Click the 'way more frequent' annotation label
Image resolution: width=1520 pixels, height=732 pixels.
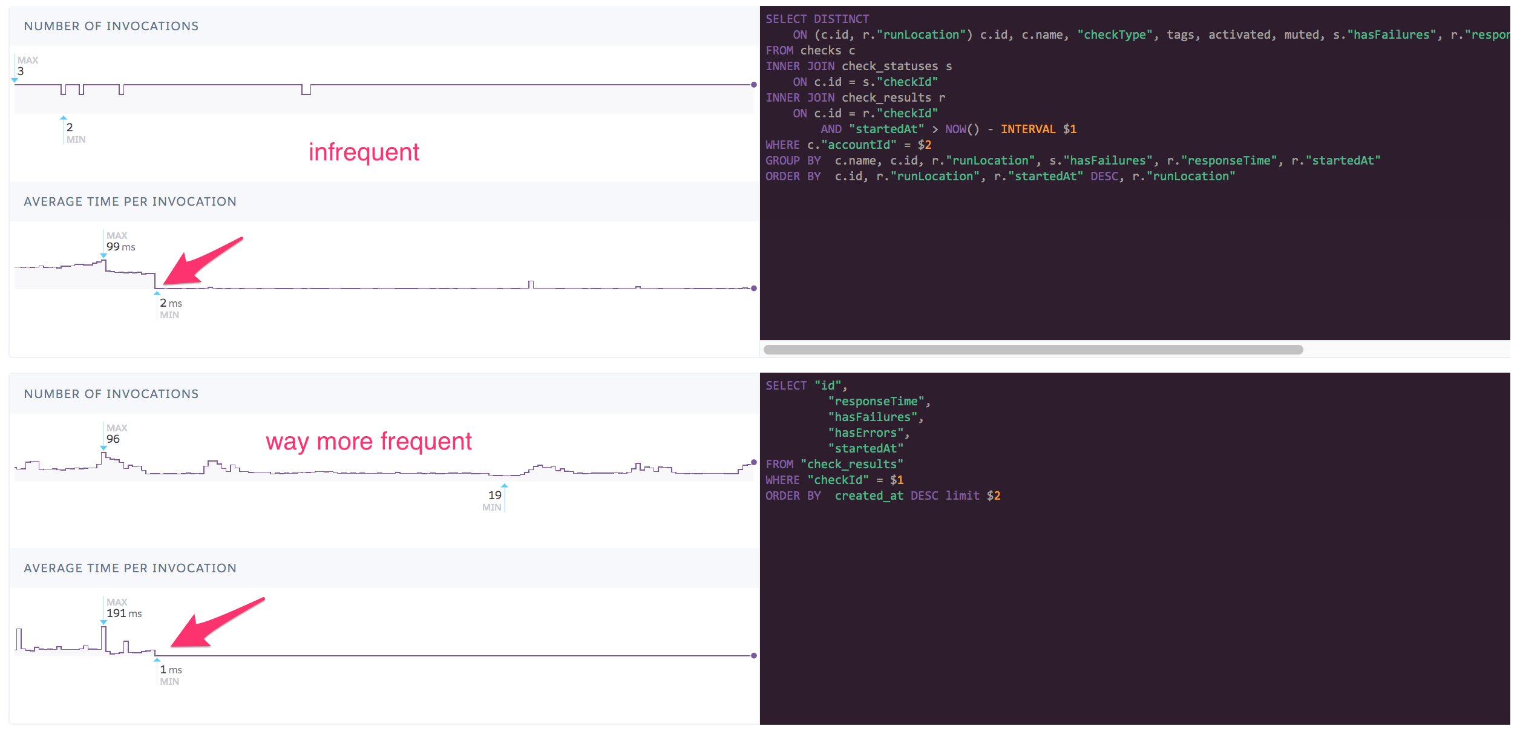pos(369,441)
